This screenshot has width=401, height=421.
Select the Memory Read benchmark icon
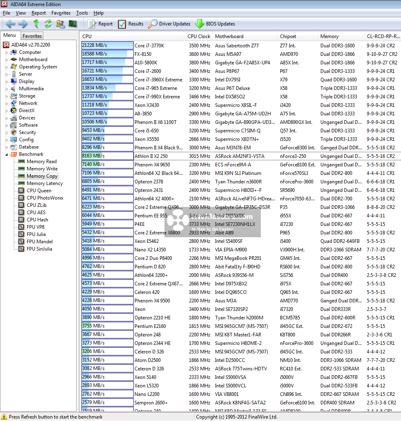tap(21, 162)
